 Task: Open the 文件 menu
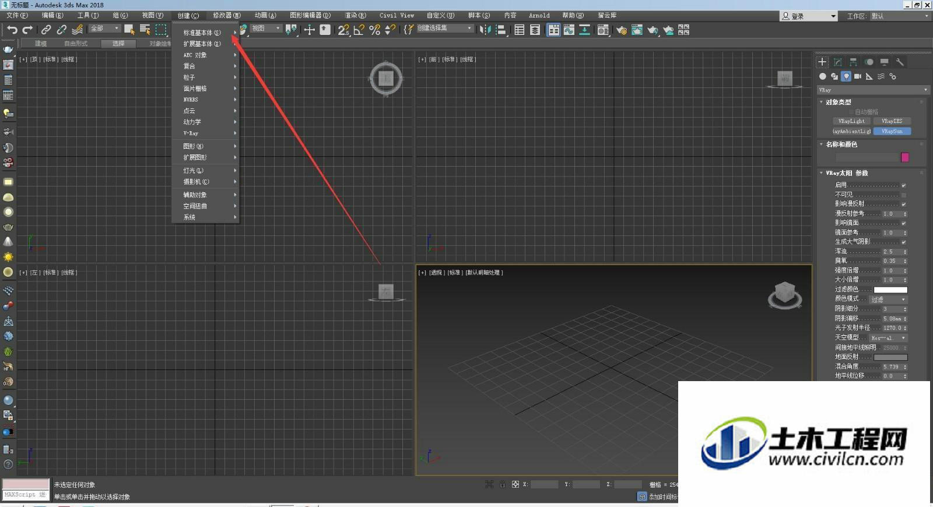pyautogui.click(x=16, y=16)
